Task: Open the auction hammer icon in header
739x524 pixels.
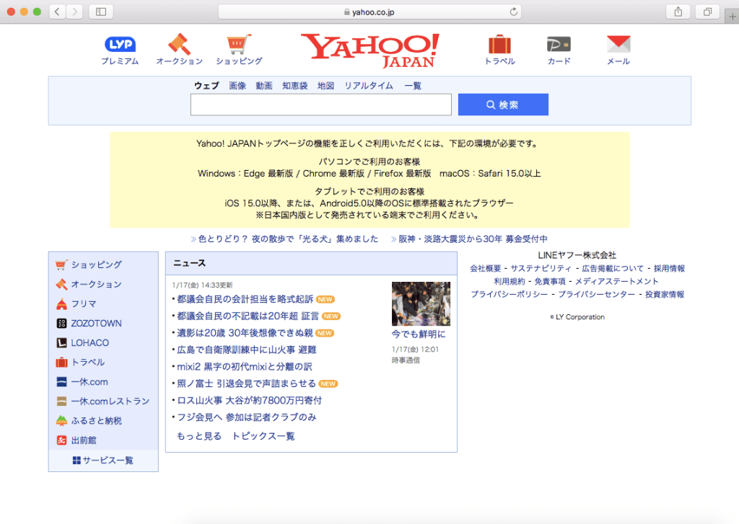Action: (x=179, y=44)
